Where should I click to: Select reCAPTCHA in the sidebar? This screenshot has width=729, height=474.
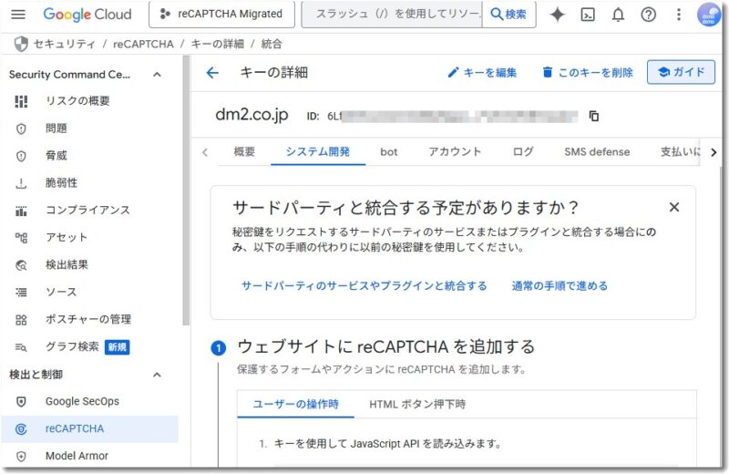[x=89, y=429]
